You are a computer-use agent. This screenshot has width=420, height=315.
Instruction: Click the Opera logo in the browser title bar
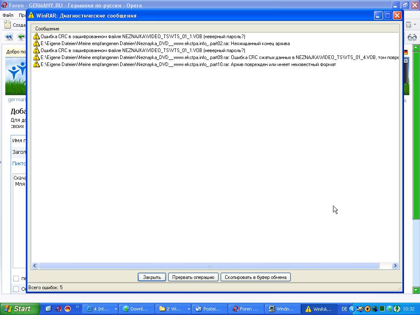click(x=4, y=5)
